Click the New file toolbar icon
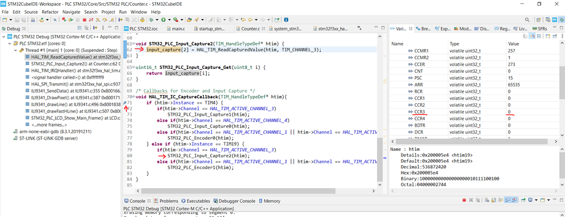The height and width of the screenshot is (217, 565). (x=5, y=19)
